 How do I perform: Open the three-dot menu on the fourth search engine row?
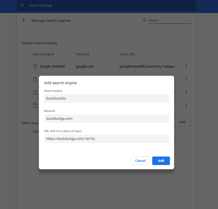click(x=186, y=106)
